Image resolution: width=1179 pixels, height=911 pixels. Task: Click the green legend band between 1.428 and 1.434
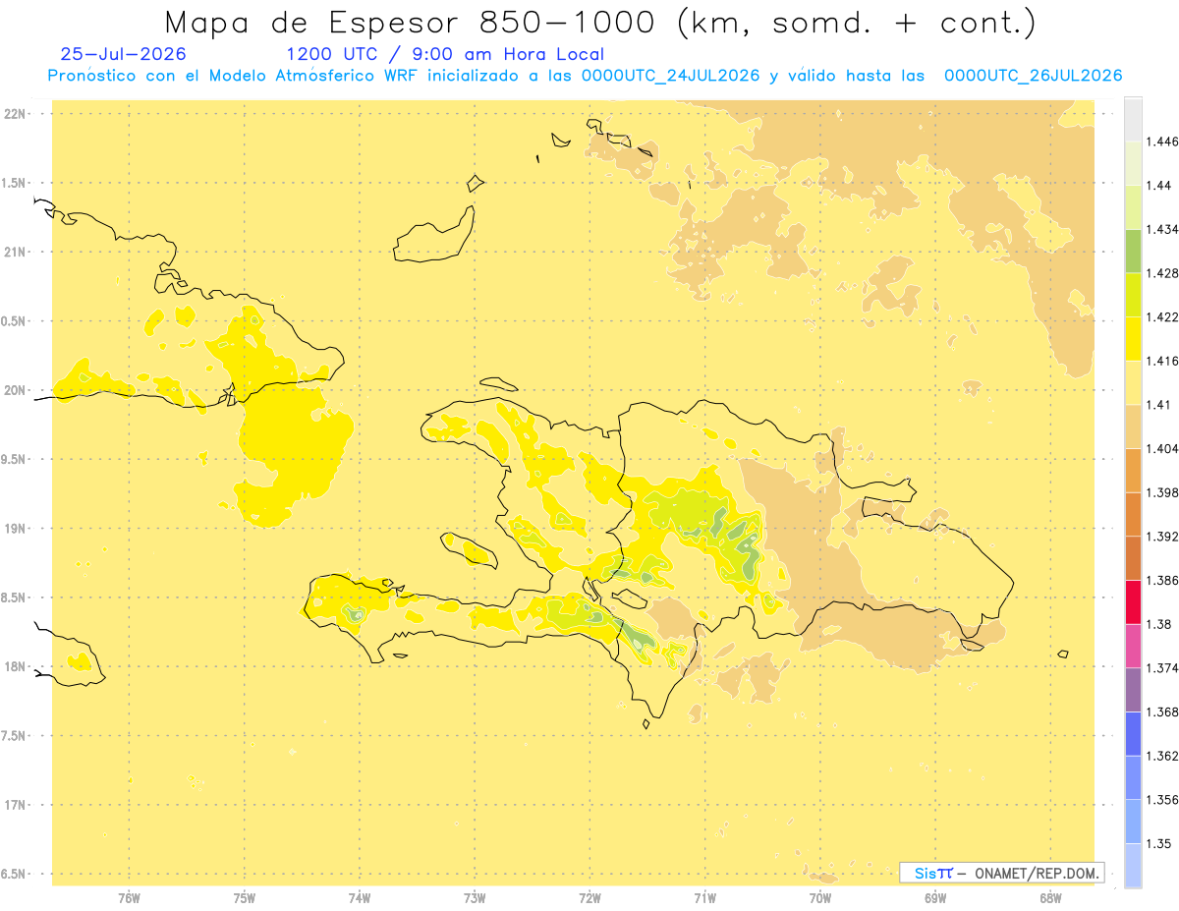pos(1133,251)
